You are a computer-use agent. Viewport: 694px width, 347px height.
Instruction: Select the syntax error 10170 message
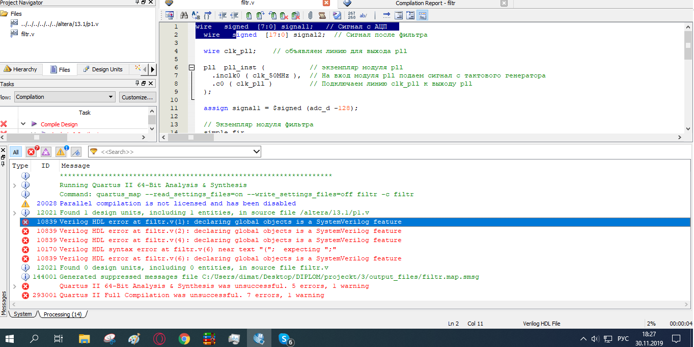[x=355, y=249]
